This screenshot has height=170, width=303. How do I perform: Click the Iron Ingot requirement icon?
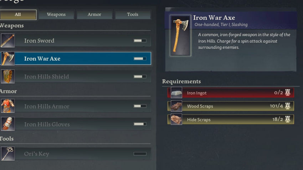click(x=176, y=93)
